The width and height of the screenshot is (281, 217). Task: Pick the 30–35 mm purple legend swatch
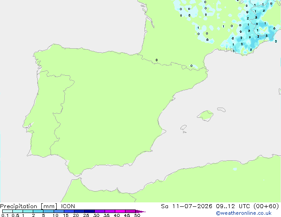[x=100, y=211]
